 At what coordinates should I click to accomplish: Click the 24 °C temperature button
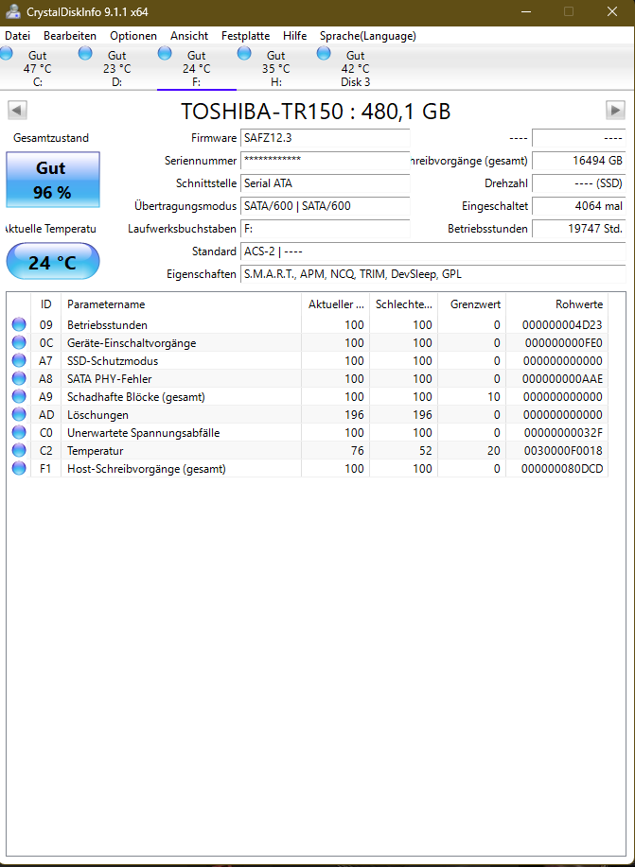[x=53, y=261]
